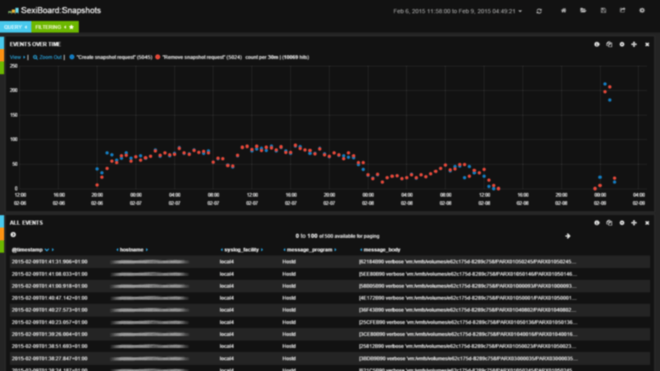Open info icon on All Events panel

(x=596, y=223)
